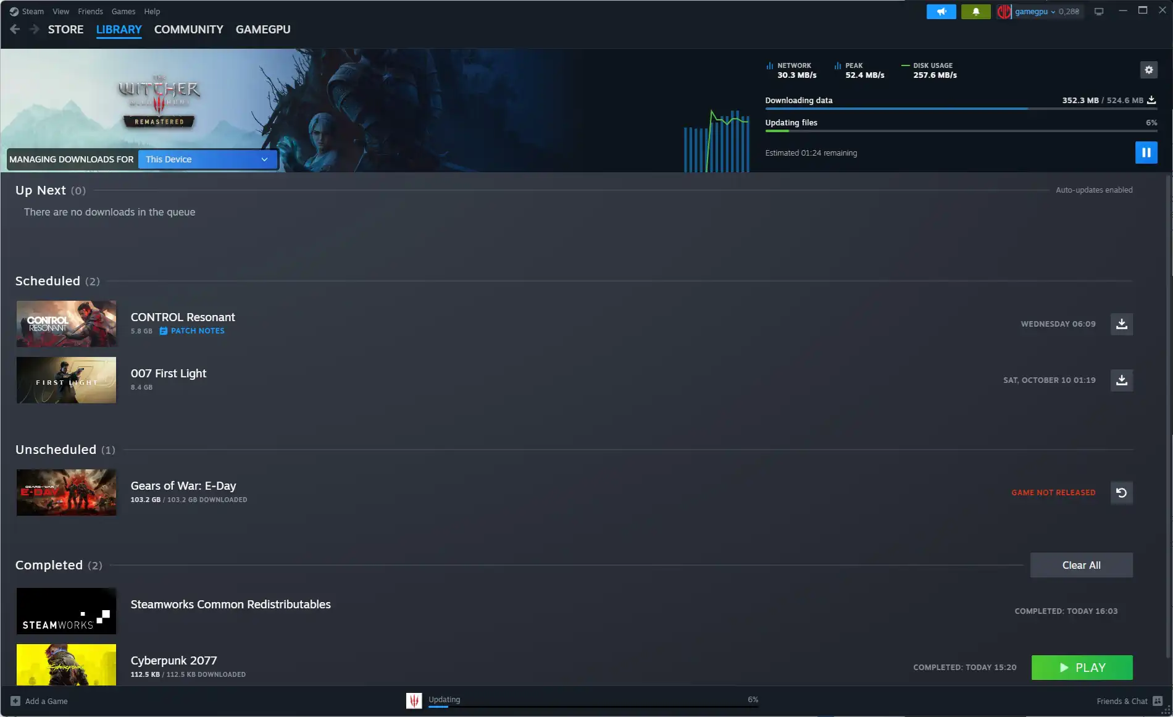
Task: Open the View menu
Action: (61, 11)
